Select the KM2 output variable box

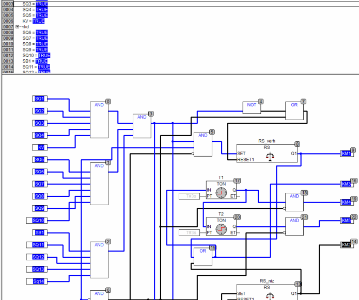coord(347,245)
